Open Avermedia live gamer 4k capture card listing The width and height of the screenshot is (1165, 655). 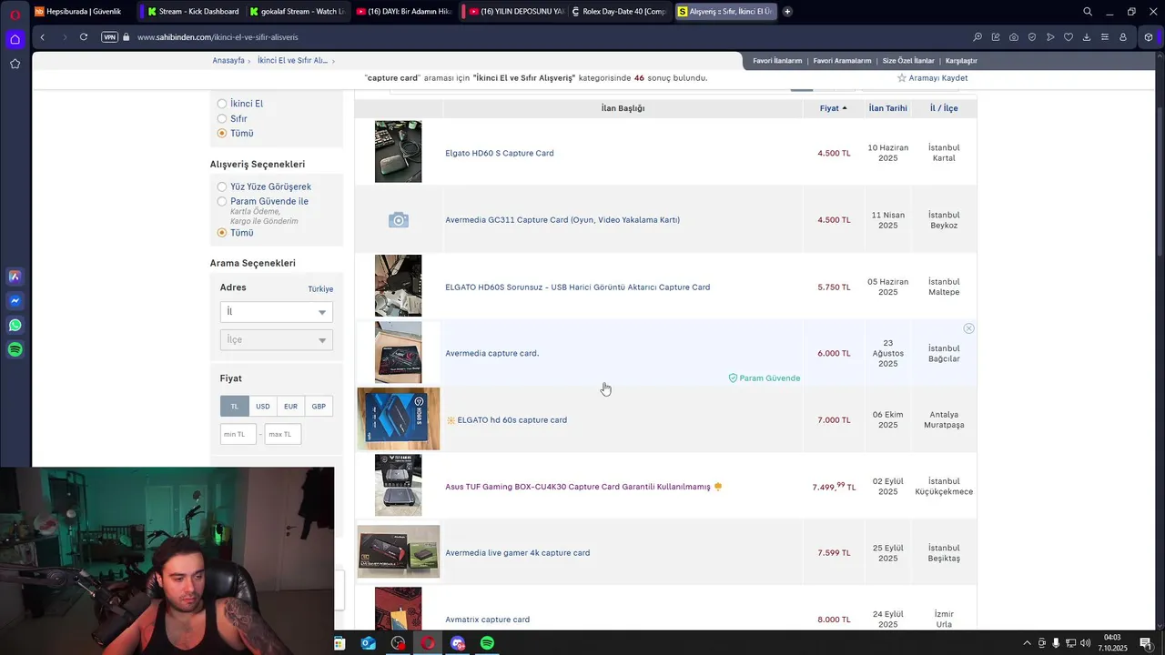point(517,553)
